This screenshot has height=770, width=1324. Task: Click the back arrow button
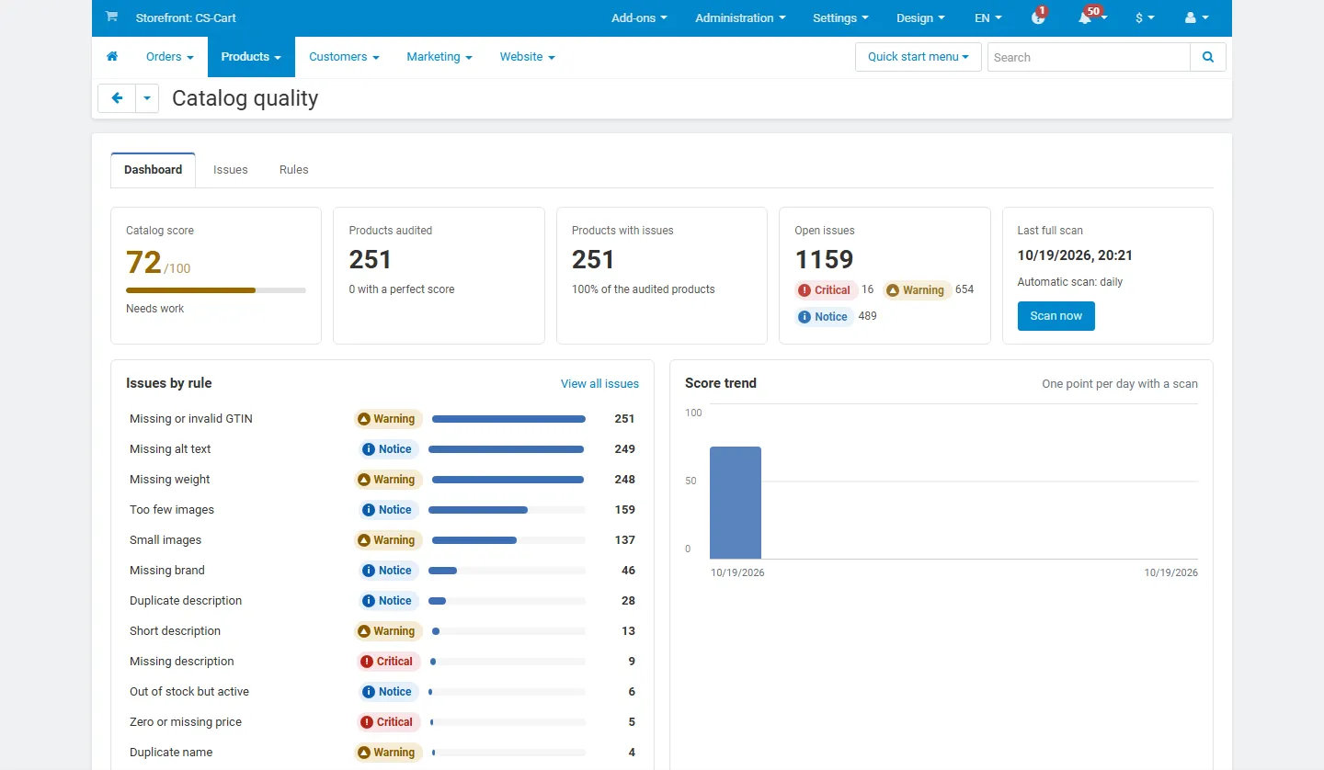click(117, 98)
